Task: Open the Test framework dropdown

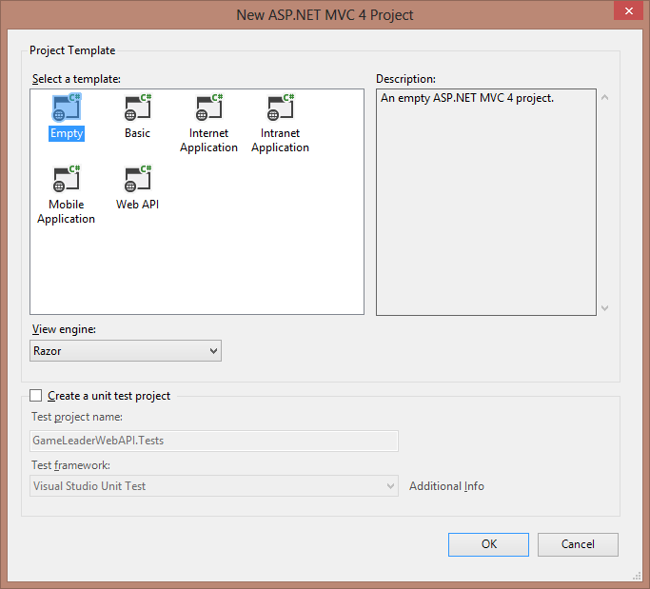Action: coord(214,486)
